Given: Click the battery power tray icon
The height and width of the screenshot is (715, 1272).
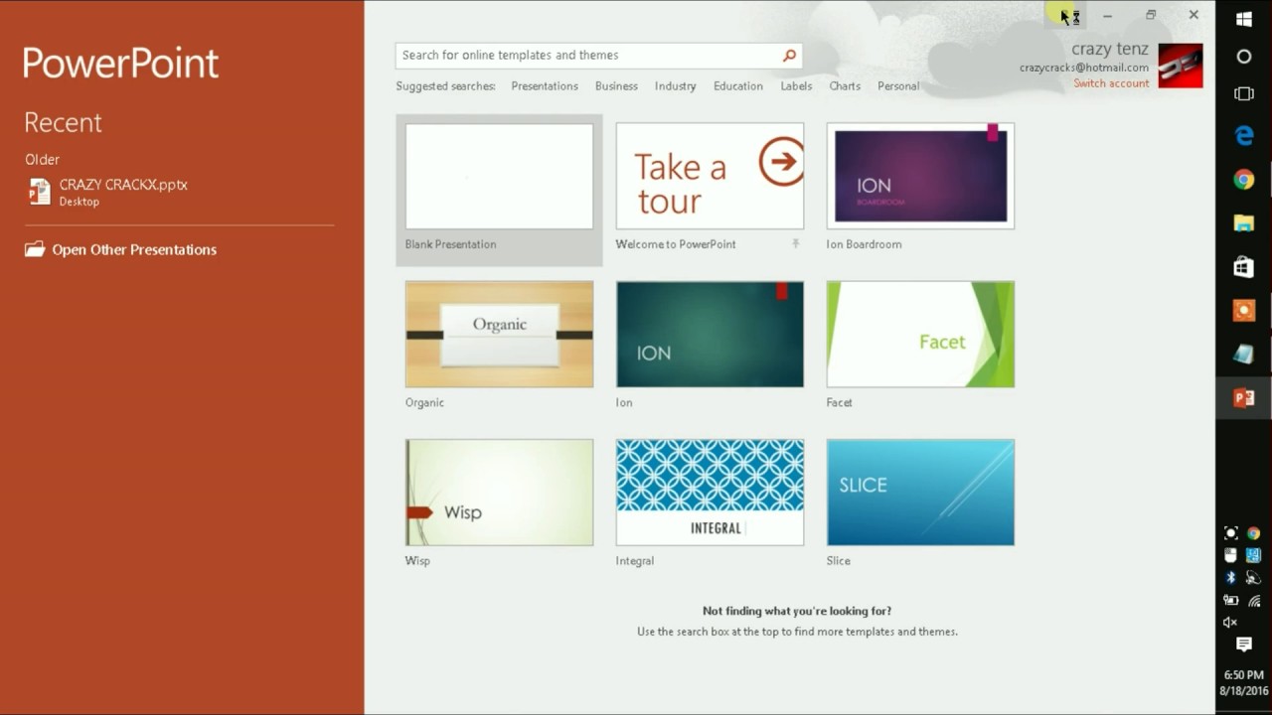Looking at the screenshot, I should coord(1231,600).
